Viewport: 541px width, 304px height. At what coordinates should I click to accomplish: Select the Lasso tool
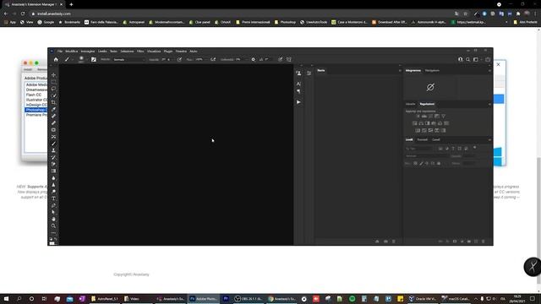[53, 89]
